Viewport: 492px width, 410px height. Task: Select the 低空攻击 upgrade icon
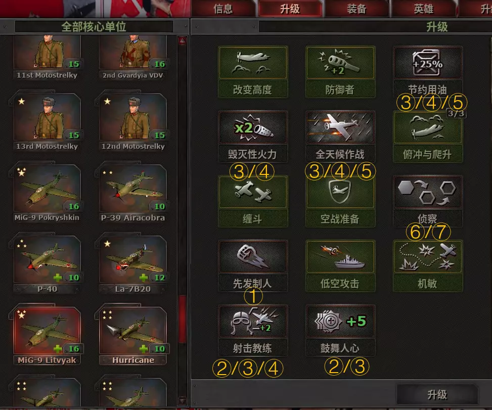click(340, 257)
